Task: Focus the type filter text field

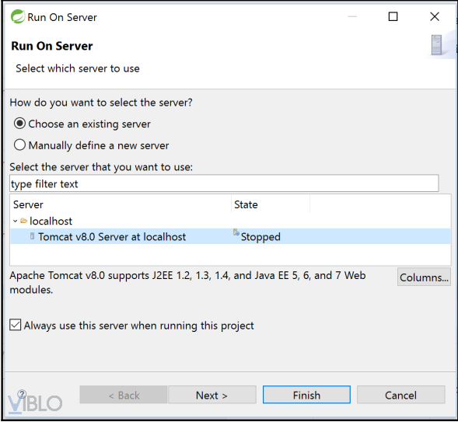Action: click(x=224, y=183)
